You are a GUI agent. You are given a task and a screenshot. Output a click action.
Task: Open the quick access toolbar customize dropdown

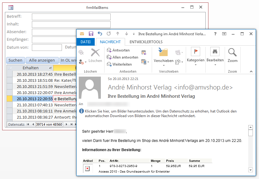coord(134,34)
